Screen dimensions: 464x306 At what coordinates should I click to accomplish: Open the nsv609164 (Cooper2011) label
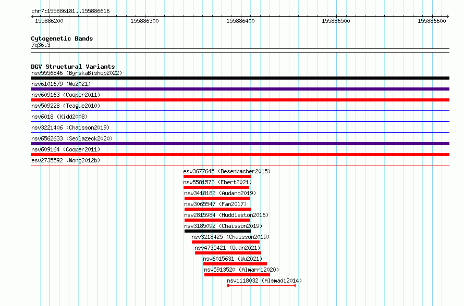pyautogui.click(x=66, y=149)
